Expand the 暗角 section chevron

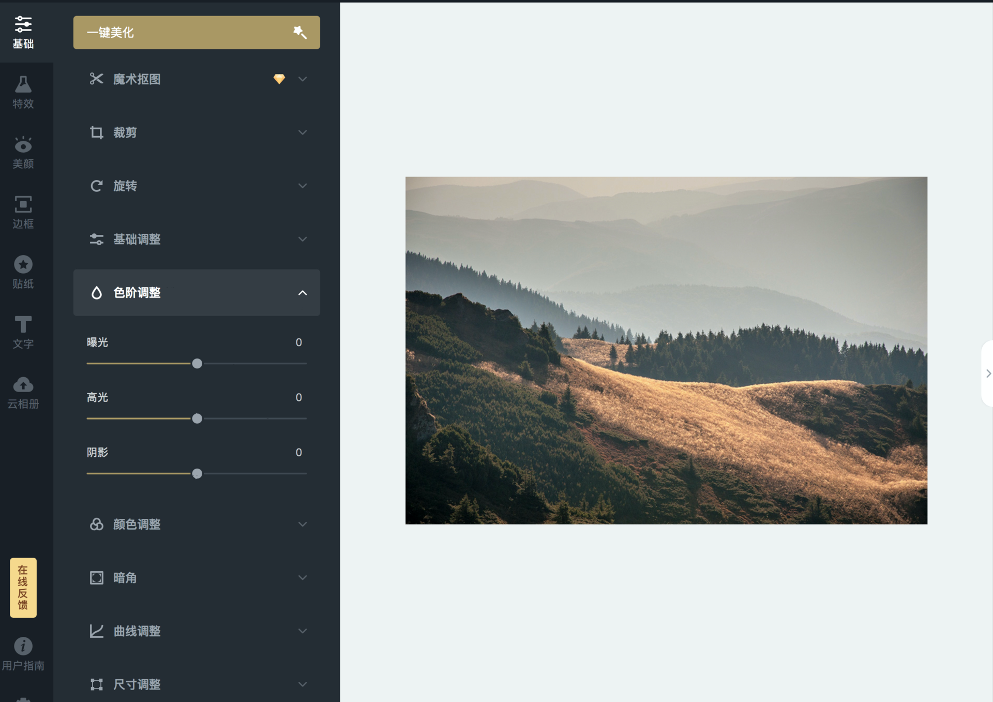(x=303, y=578)
